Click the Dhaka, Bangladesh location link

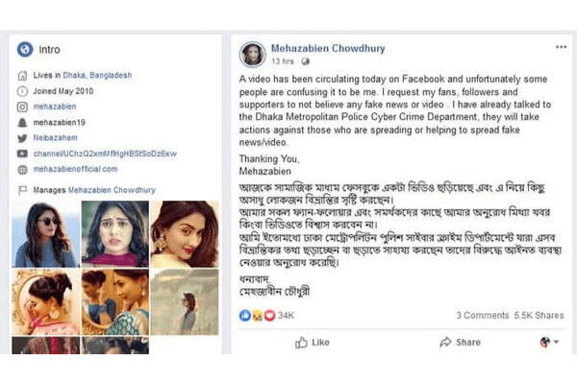99,75
